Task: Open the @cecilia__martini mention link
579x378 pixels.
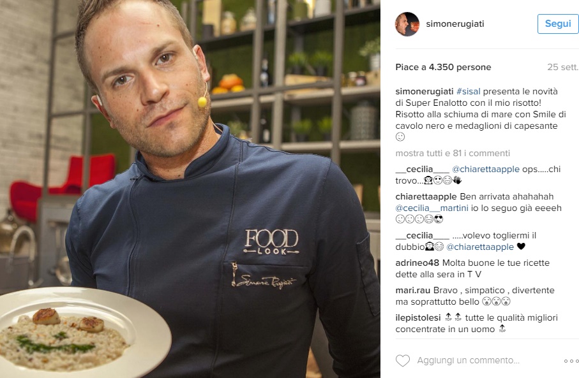Action: tap(432, 208)
